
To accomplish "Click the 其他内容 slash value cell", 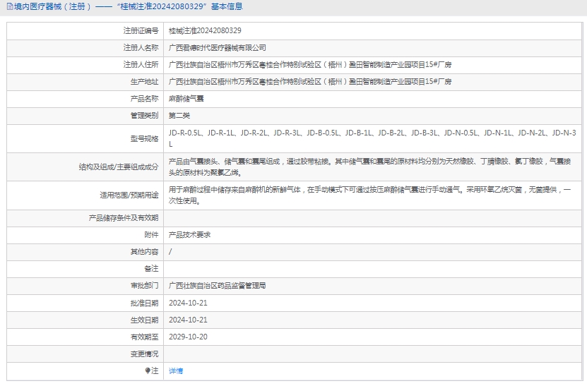I will point(171,252).
